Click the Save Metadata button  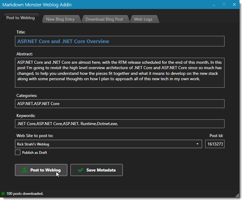coord(96,170)
